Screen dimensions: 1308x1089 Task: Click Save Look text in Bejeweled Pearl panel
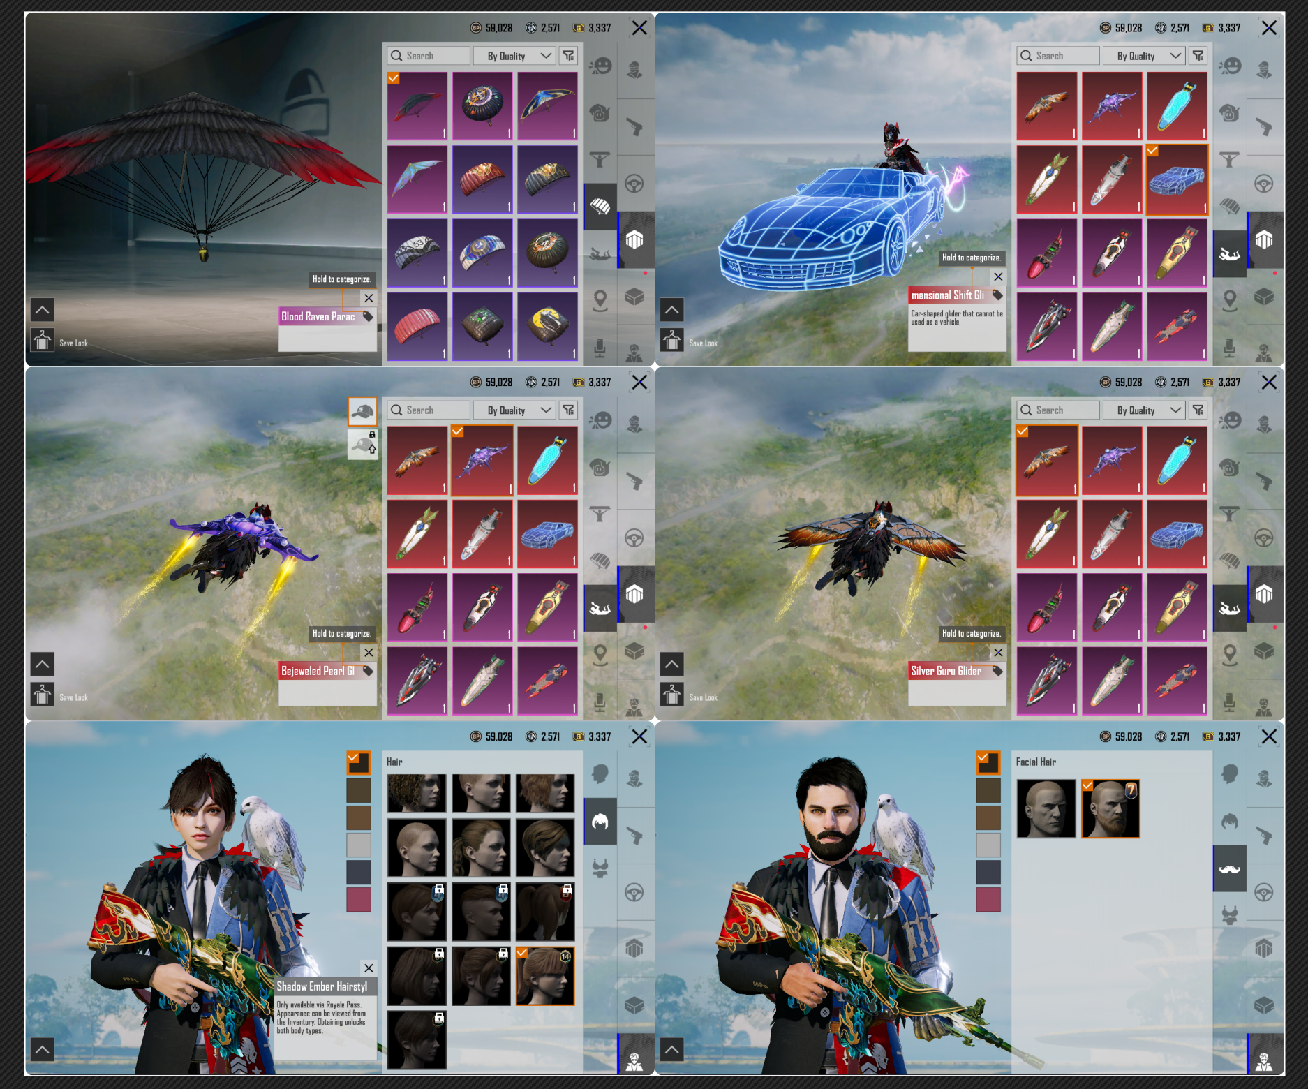coord(74,697)
